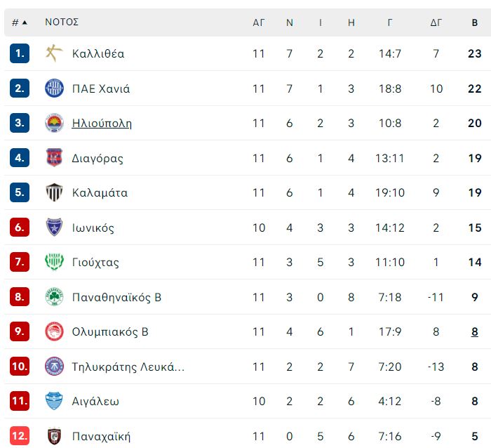The height and width of the screenshot is (448, 491).
Task: Select the Ολυμπιακός Β red crest
Action: pyautogui.click(x=54, y=331)
